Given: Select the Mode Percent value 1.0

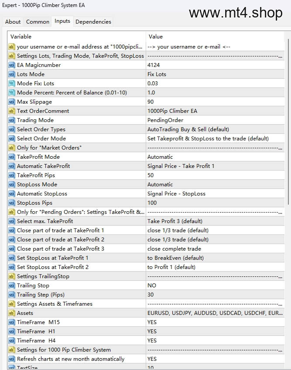Looking at the screenshot, I should 215,93.
